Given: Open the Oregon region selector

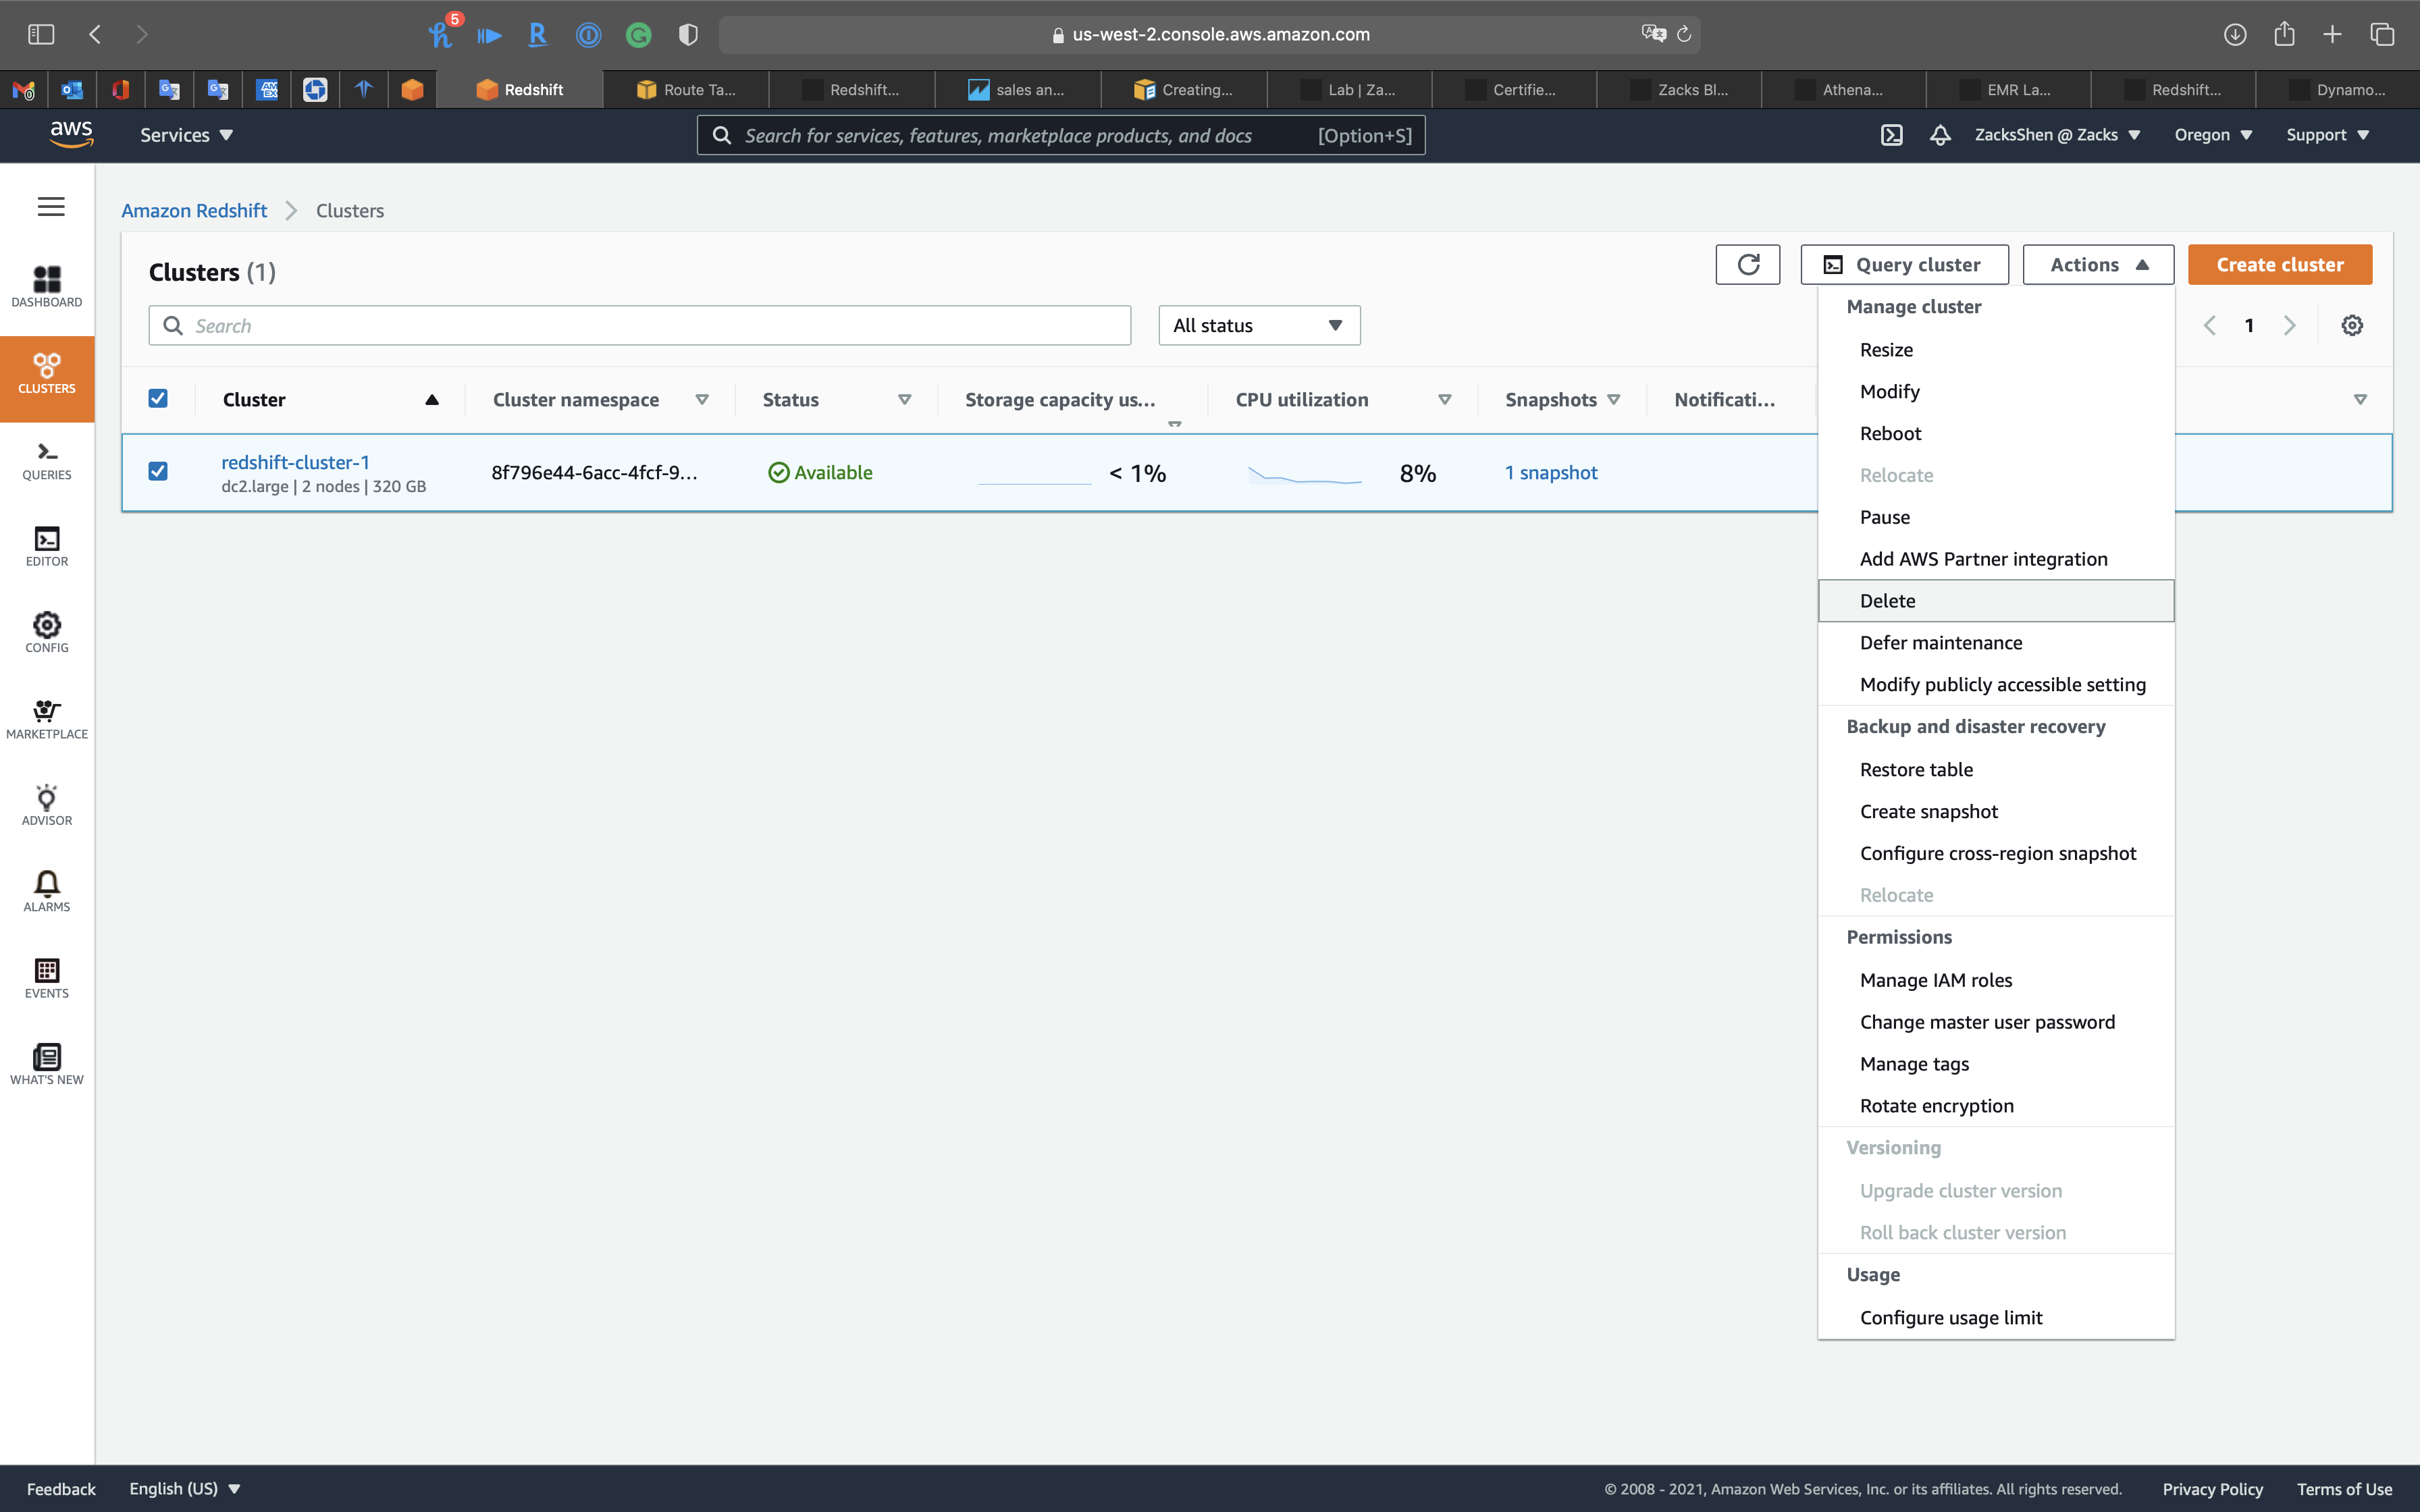Looking at the screenshot, I should coord(2212,135).
